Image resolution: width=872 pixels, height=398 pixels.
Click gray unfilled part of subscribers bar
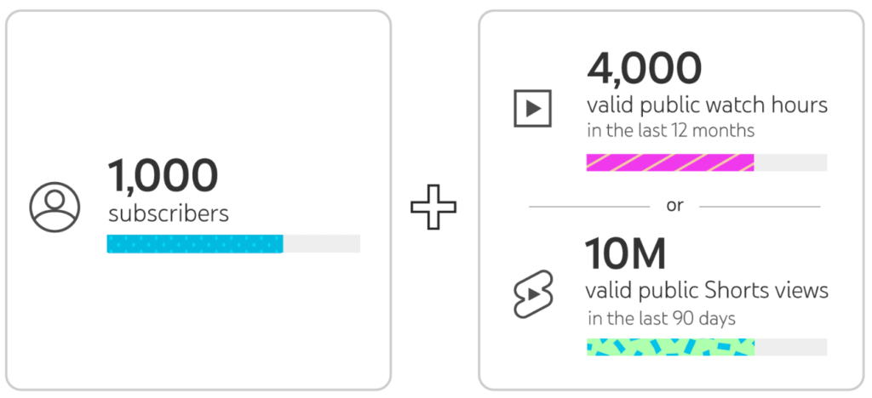click(x=322, y=244)
